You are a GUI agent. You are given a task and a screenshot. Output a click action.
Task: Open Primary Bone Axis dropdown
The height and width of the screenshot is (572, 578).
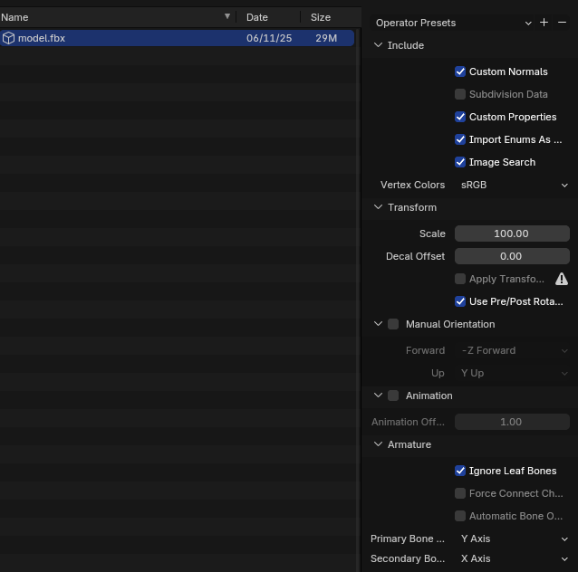click(x=512, y=539)
